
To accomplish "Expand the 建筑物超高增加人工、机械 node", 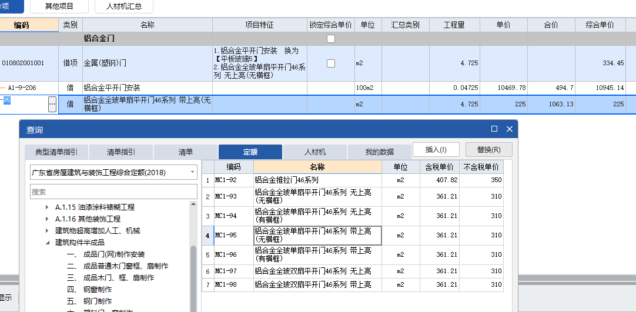I will coord(48,230).
